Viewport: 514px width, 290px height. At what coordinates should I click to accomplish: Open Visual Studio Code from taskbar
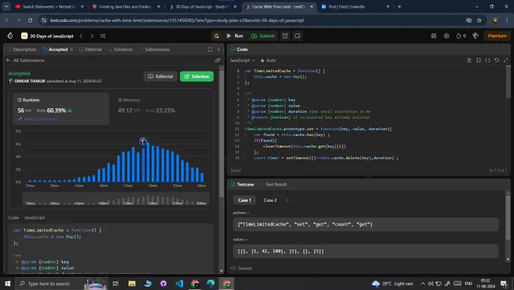click(179, 283)
